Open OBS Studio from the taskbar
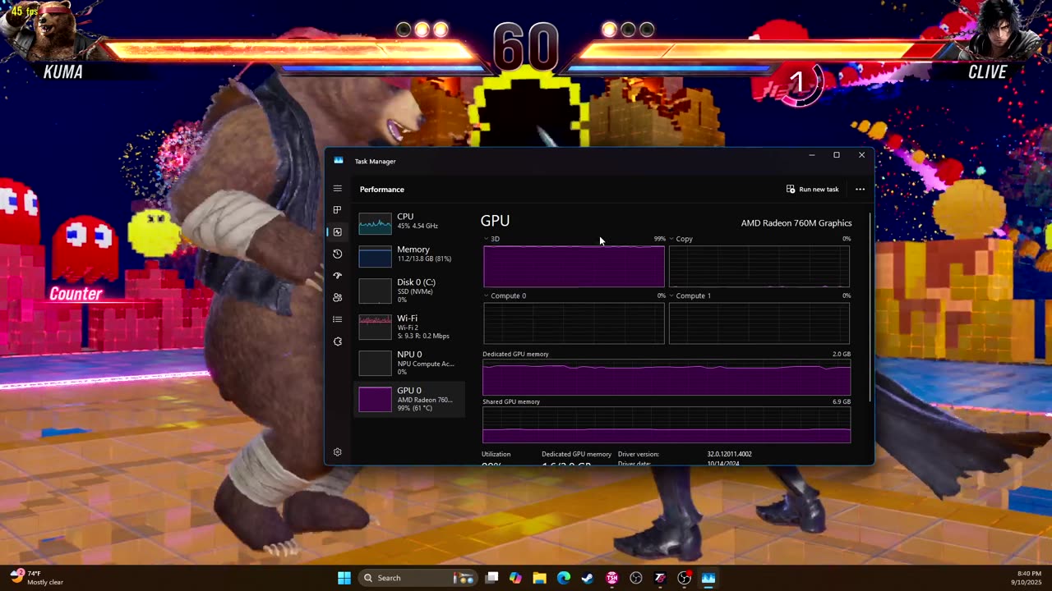This screenshot has height=591, width=1052. tap(636, 578)
